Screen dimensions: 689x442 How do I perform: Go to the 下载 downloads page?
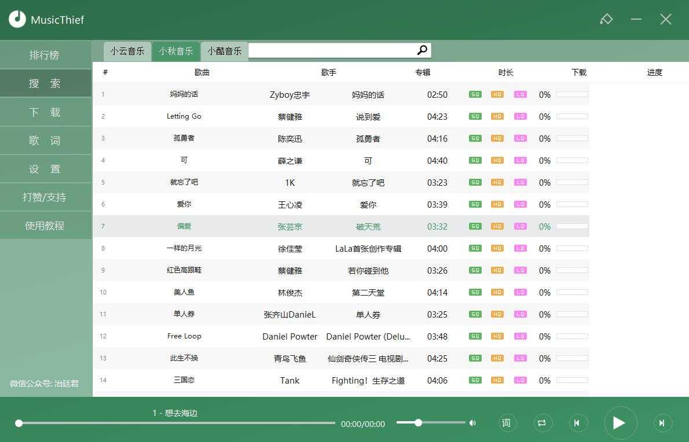coord(45,112)
